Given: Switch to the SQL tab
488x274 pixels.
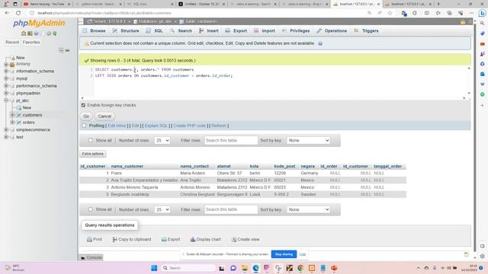Looking at the screenshot, I should (x=154, y=30).
